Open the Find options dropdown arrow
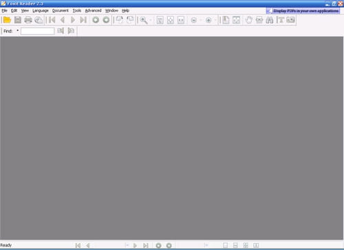 pyautogui.click(x=17, y=30)
